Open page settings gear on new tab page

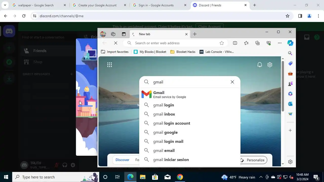[x=270, y=65]
